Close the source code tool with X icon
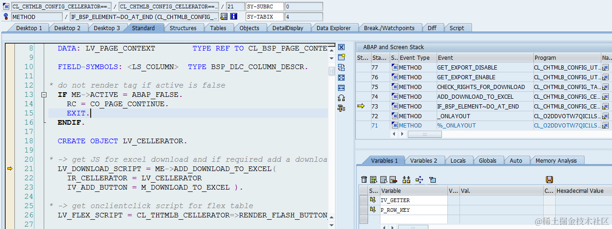This screenshot has height=229, width=612. pyautogui.click(x=341, y=47)
